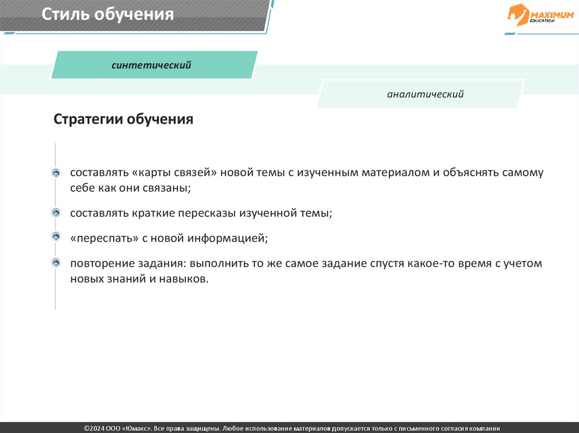The image size is (579, 433).
Task: Click bullet icon beside «переспать» item
Action: pyautogui.click(x=56, y=237)
